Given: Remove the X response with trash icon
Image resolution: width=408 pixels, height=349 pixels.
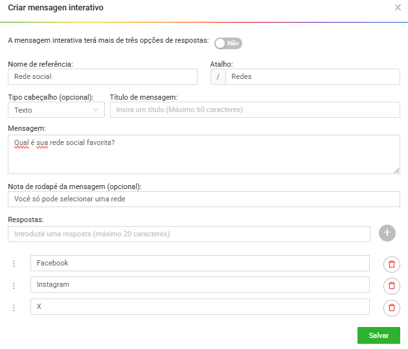Looking at the screenshot, I should pyautogui.click(x=392, y=308).
